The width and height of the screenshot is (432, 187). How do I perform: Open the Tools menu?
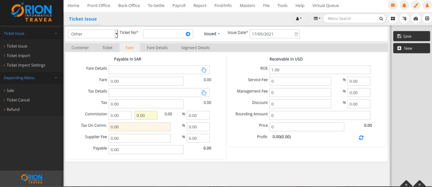[x=282, y=5]
